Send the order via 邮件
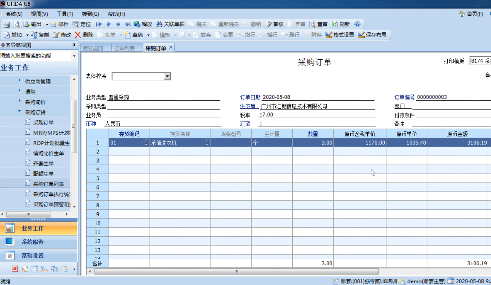491x285 pixels. 60,24
